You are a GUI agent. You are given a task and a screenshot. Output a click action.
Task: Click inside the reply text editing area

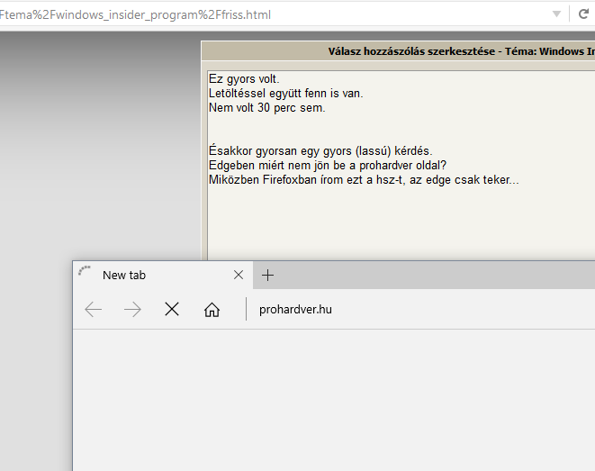401,166
